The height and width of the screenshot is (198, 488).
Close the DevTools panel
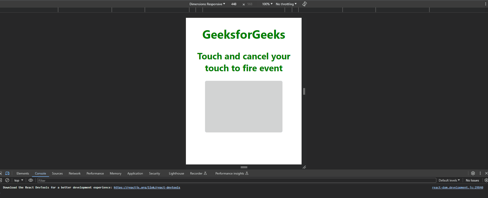pyautogui.click(x=486, y=173)
